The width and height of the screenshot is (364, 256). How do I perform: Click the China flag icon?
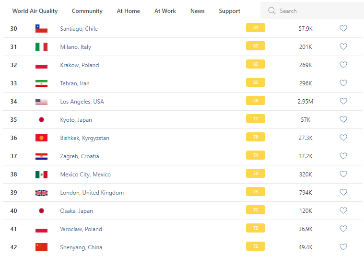[41, 247]
